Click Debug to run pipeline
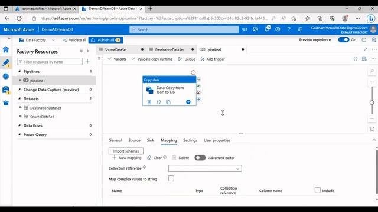 point(187,59)
